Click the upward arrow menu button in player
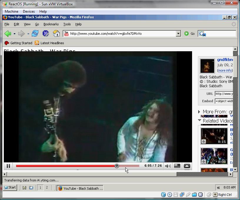The width and height of the screenshot is (240, 200). tap(187, 166)
